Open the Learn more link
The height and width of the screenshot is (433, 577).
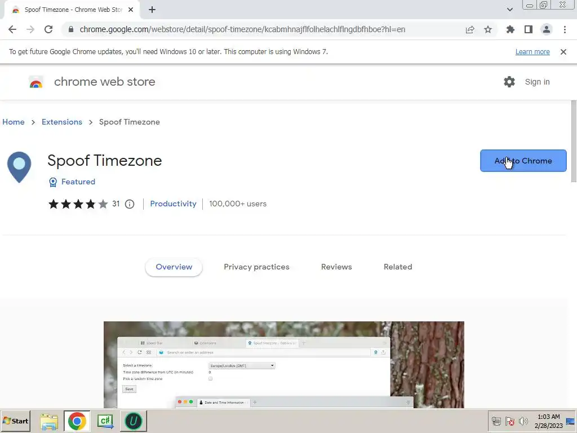pos(532,52)
